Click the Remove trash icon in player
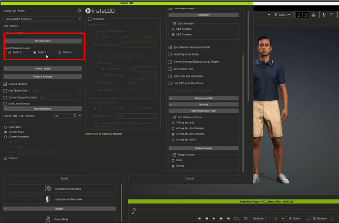 (x=314, y=219)
